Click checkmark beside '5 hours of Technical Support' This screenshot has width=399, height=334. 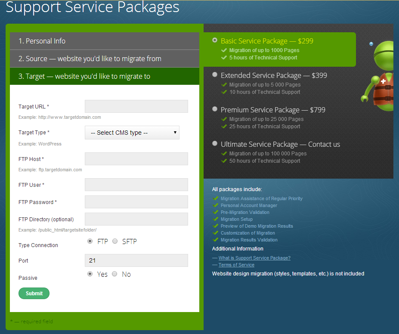coord(224,58)
